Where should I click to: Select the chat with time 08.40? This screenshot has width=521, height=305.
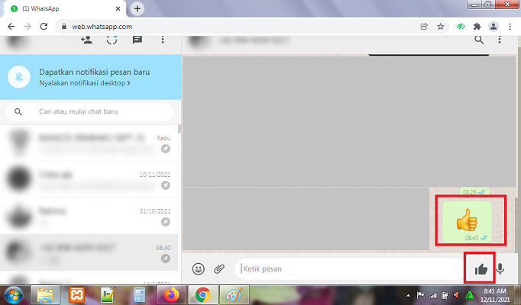tap(89, 252)
